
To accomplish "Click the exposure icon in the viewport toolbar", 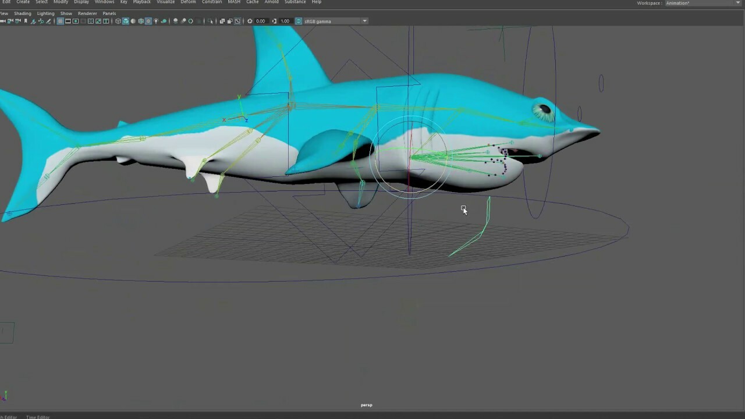I will tap(250, 21).
